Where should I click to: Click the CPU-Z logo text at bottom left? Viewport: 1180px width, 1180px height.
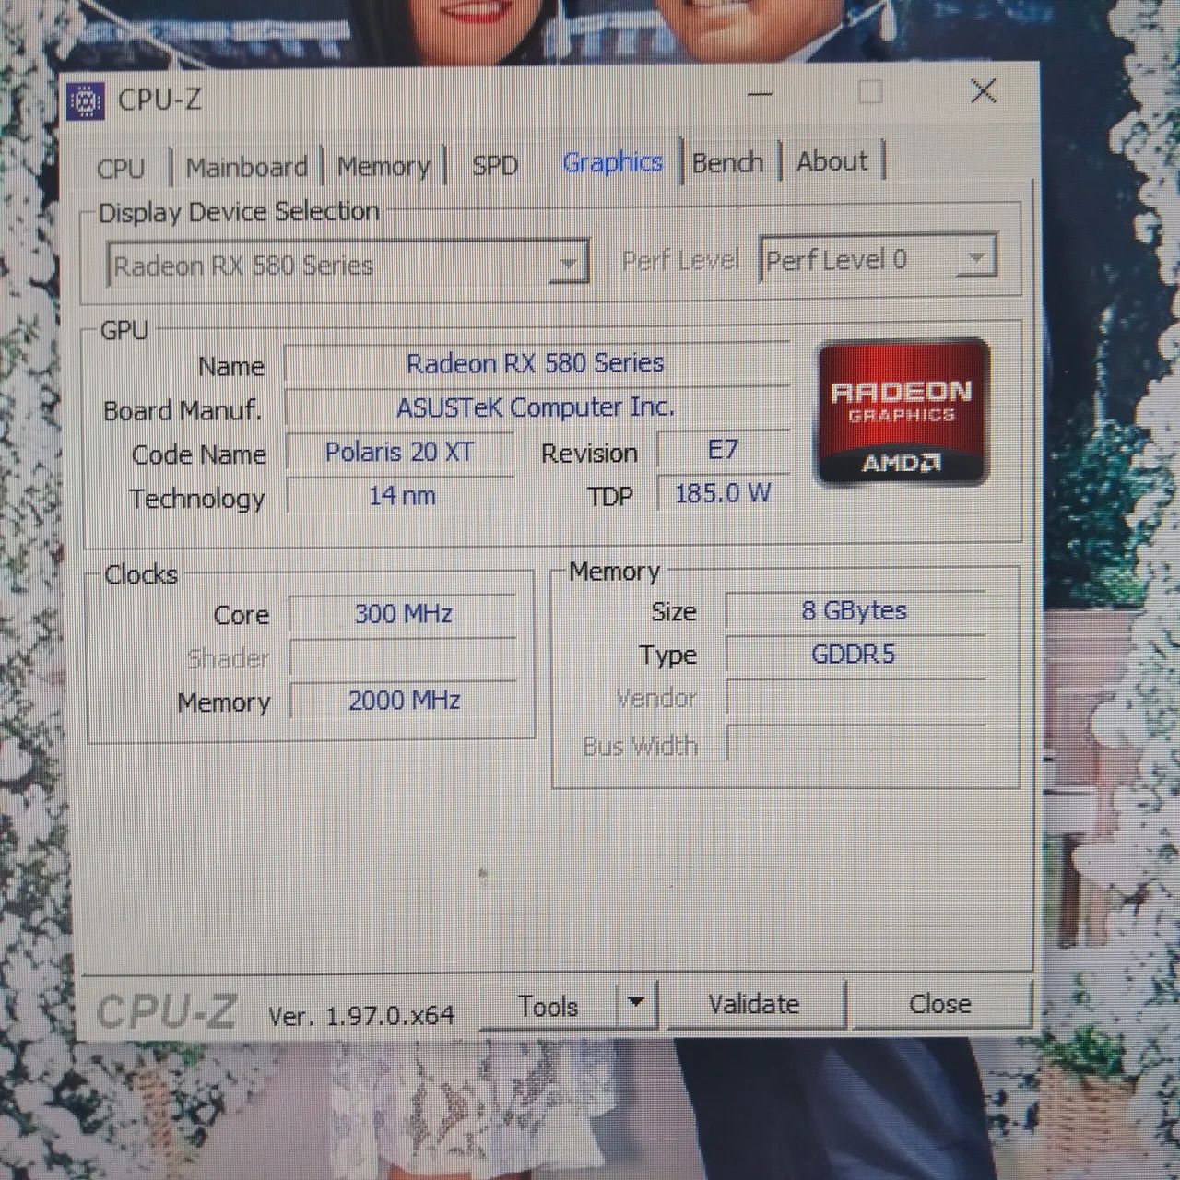(167, 1012)
